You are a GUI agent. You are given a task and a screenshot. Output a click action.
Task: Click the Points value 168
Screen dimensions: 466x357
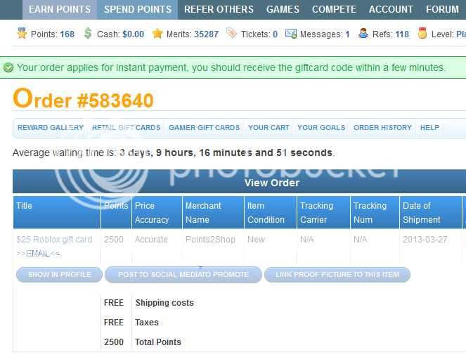[67, 34]
